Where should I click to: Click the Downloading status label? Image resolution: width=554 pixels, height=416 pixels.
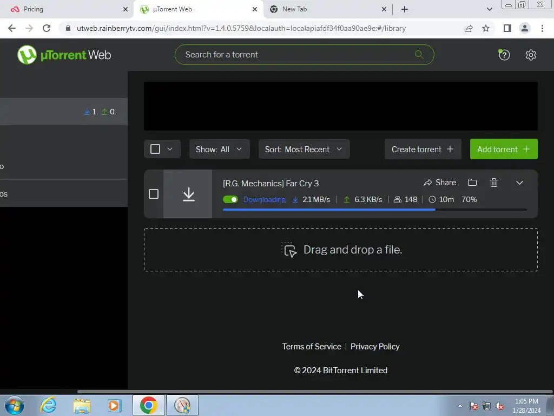point(264,199)
